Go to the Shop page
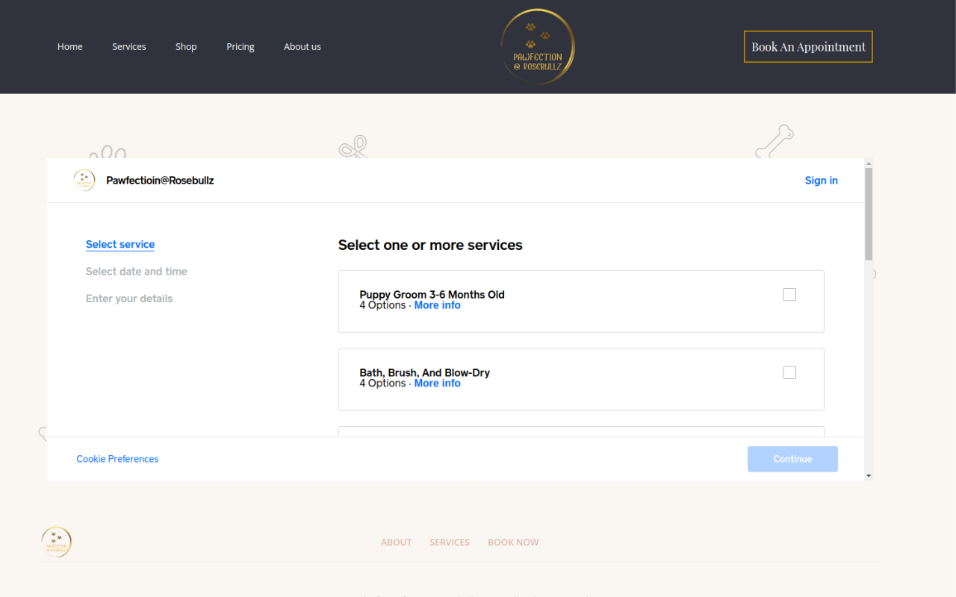Screen dimensions: 956x597 (186, 46)
